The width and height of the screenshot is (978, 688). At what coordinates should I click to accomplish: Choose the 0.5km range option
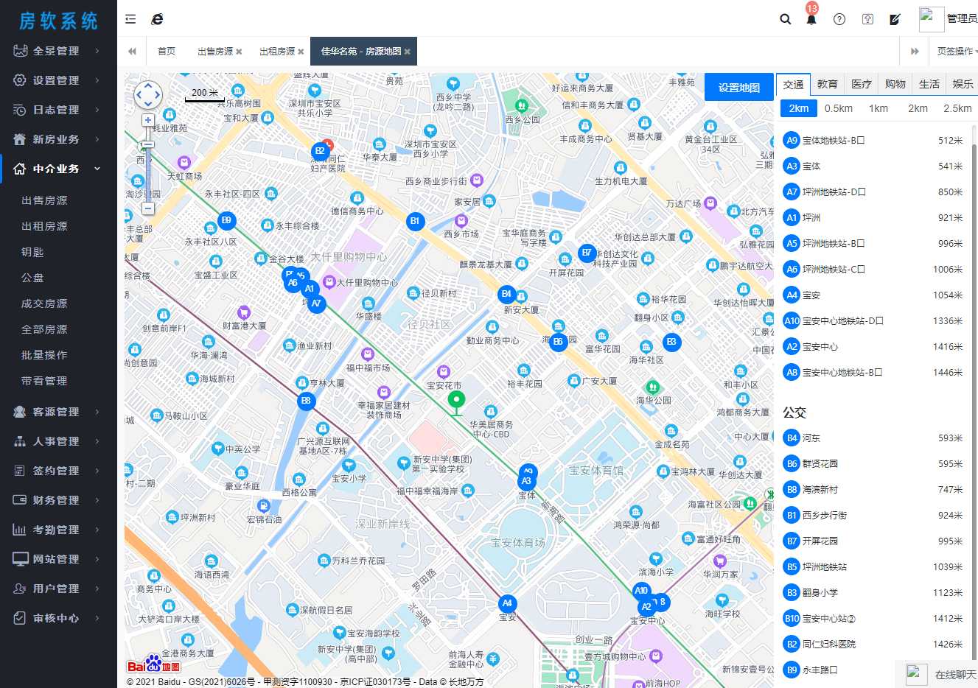click(839, 108)
